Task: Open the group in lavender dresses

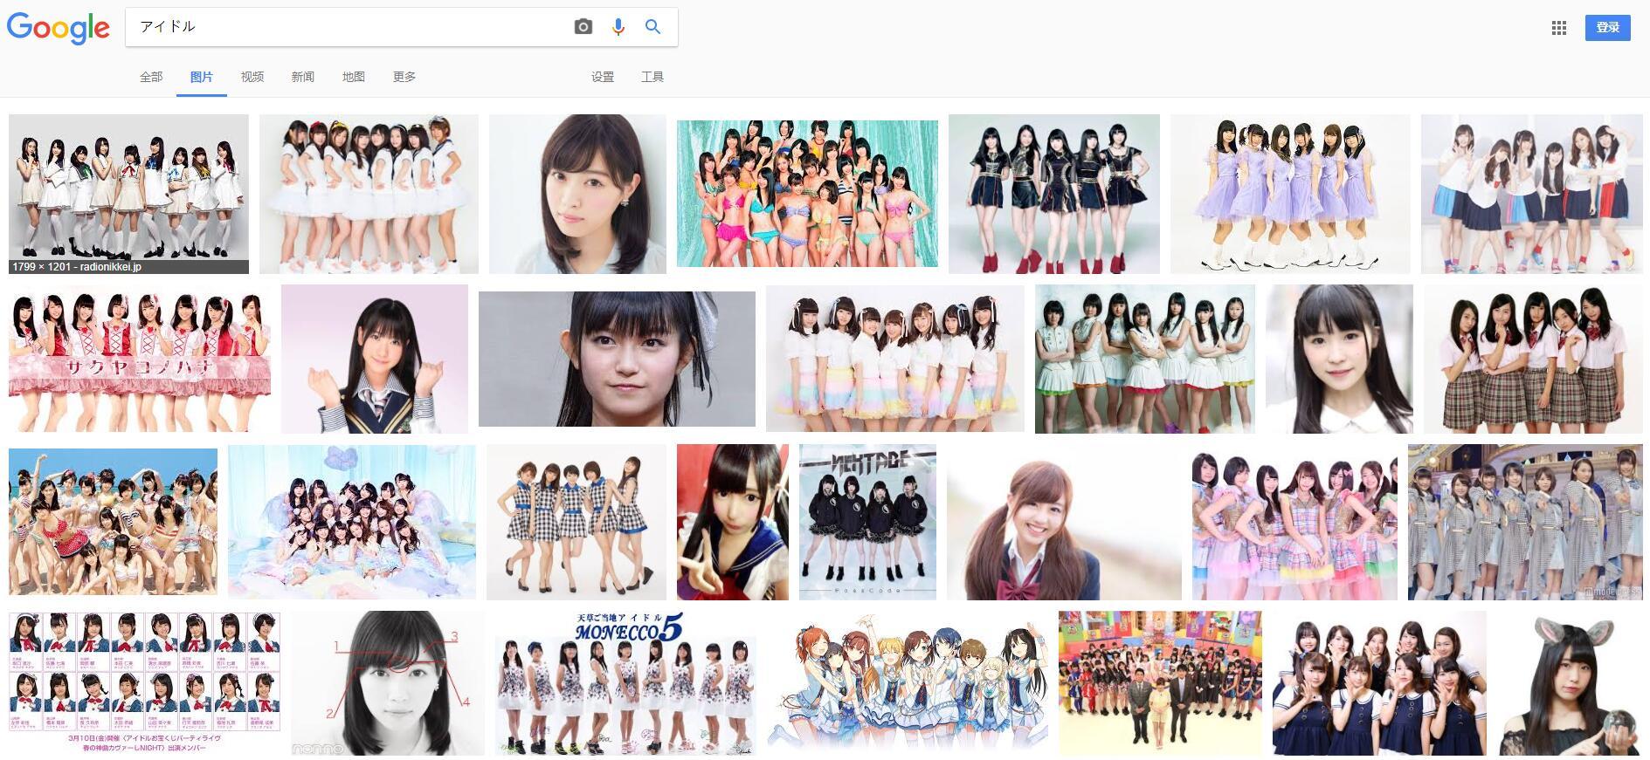Action: coord(1290,194)
